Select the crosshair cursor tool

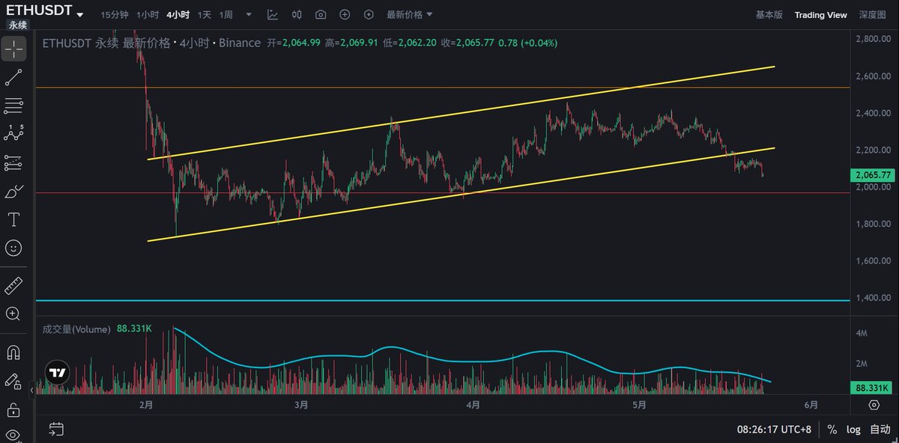click(x=13, y=49)
